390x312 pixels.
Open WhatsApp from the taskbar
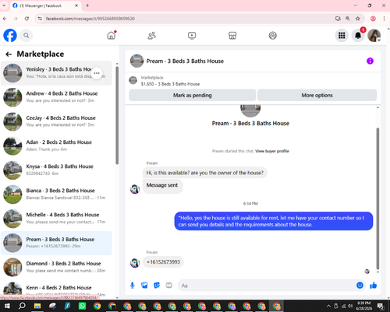[82, 306]
